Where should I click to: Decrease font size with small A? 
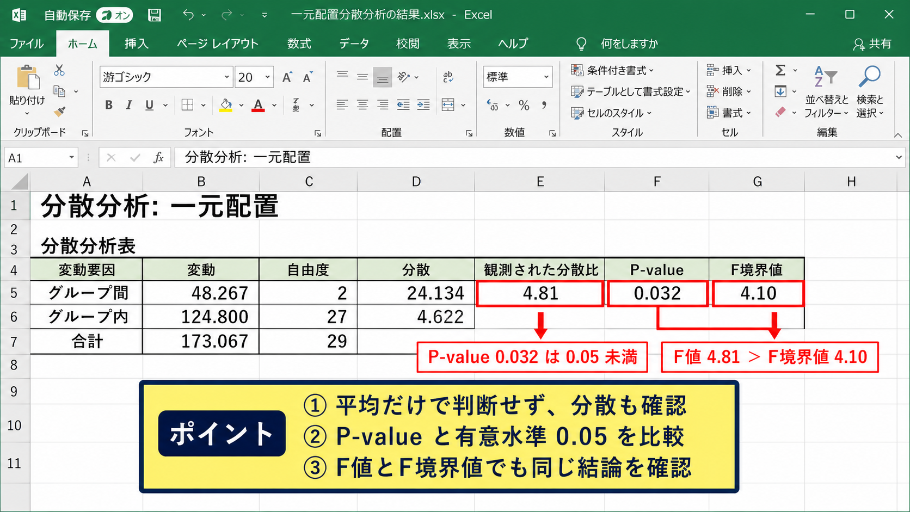(308, 77)
